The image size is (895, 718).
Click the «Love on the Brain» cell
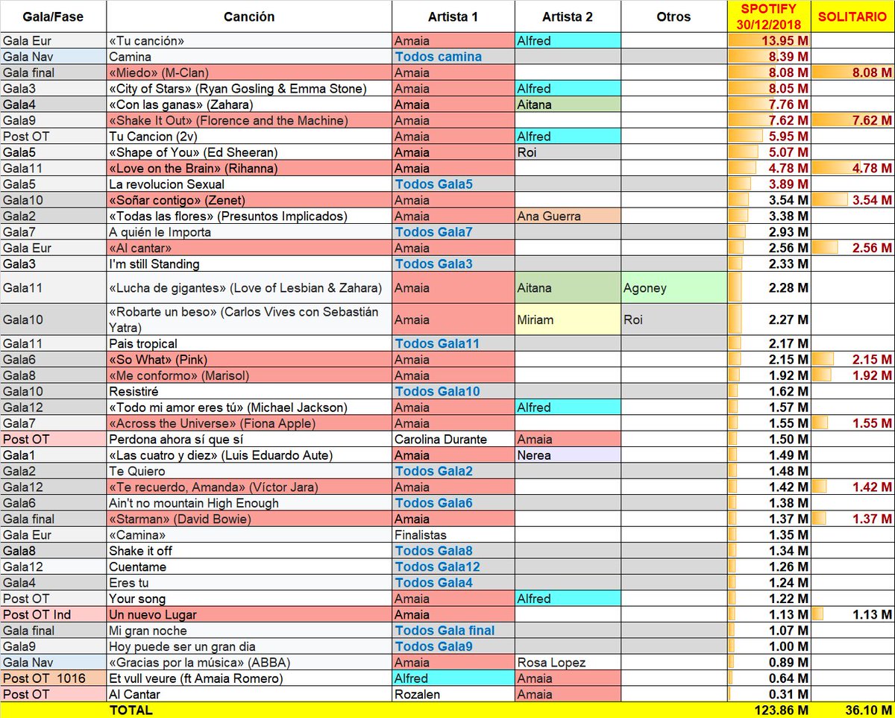coord(249,168)
